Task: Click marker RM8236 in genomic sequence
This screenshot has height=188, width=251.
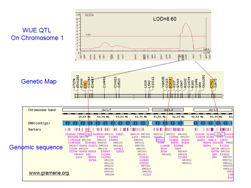Action: click(x=182, y=154)
